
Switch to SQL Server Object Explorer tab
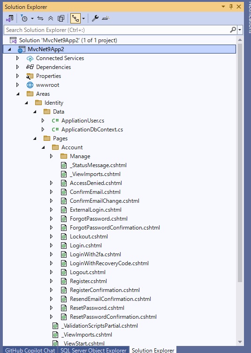[x=93, y=350]
